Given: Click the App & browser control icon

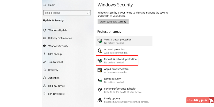Looking at the screenshot, I should point(100,70).
